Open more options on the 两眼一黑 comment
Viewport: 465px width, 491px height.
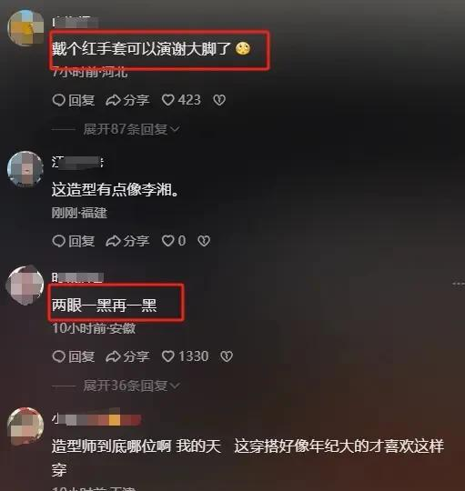click(x=459, y=284)
